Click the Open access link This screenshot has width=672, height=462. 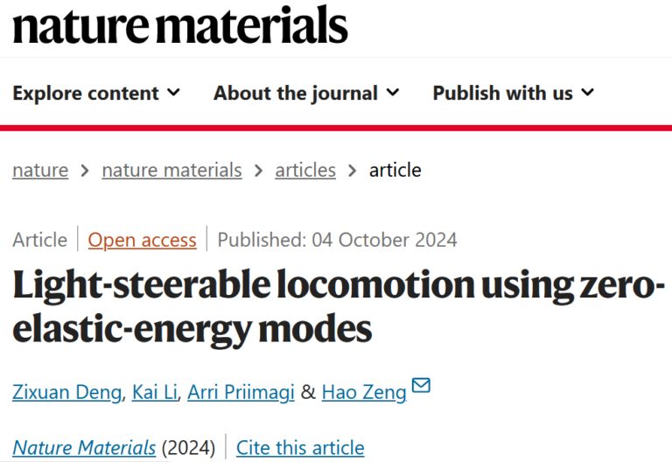coord(143,240)
